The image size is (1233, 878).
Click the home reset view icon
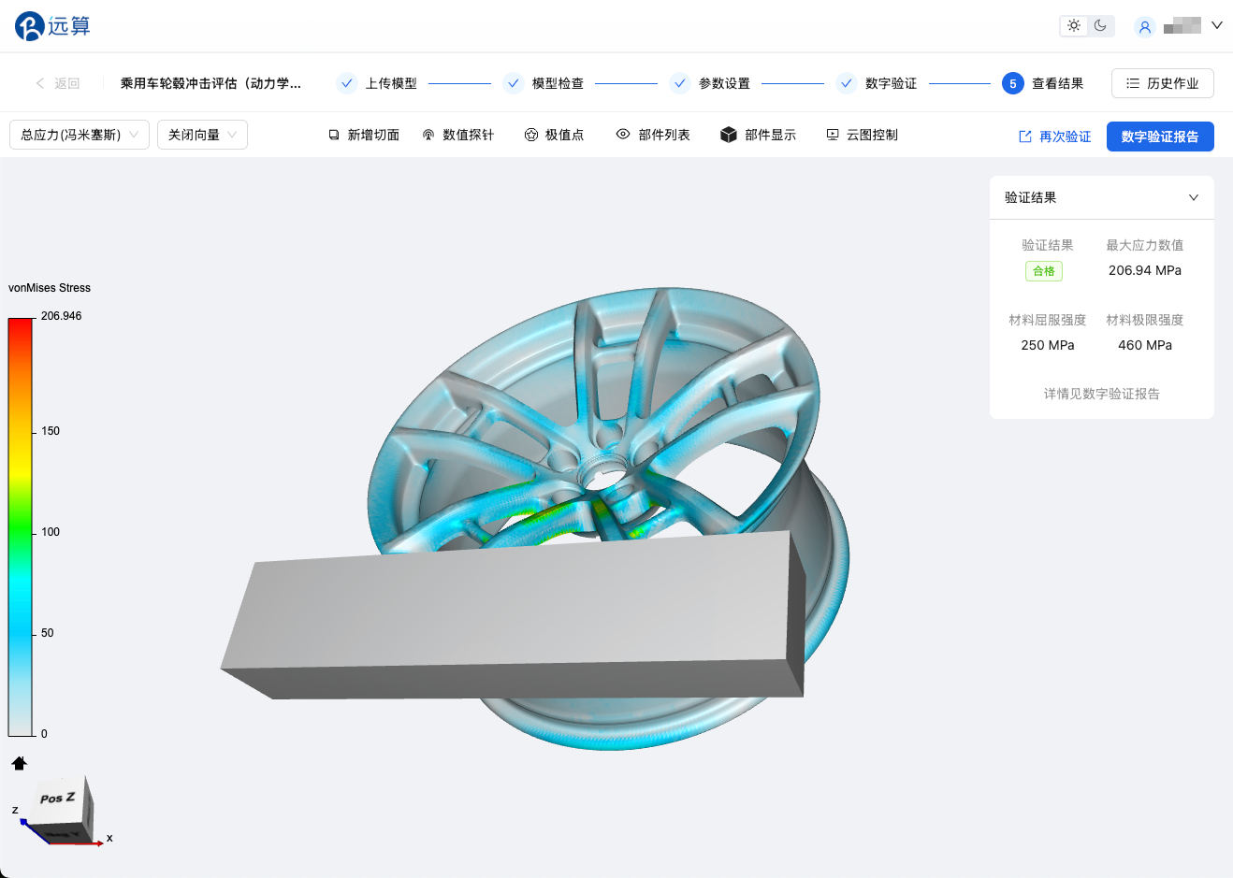[19, 763]
